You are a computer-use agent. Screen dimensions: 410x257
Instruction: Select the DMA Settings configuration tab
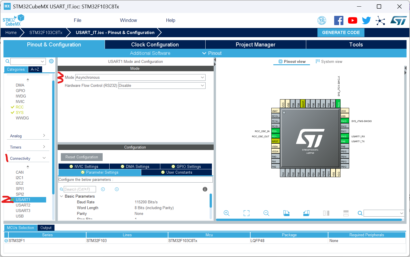point(134,166)
